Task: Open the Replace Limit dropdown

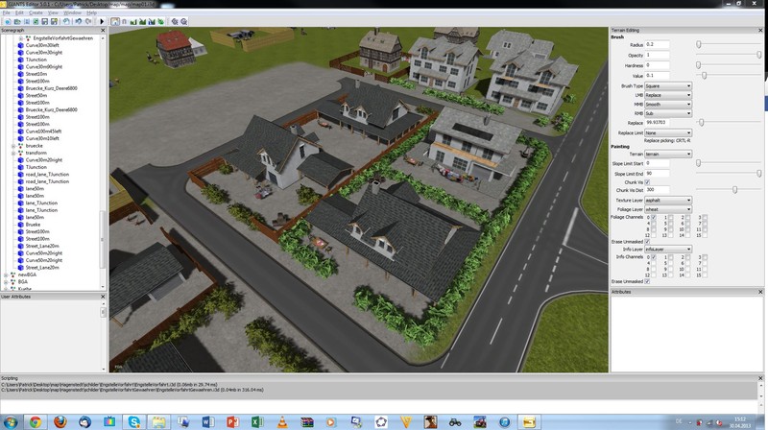Action: 667,132
